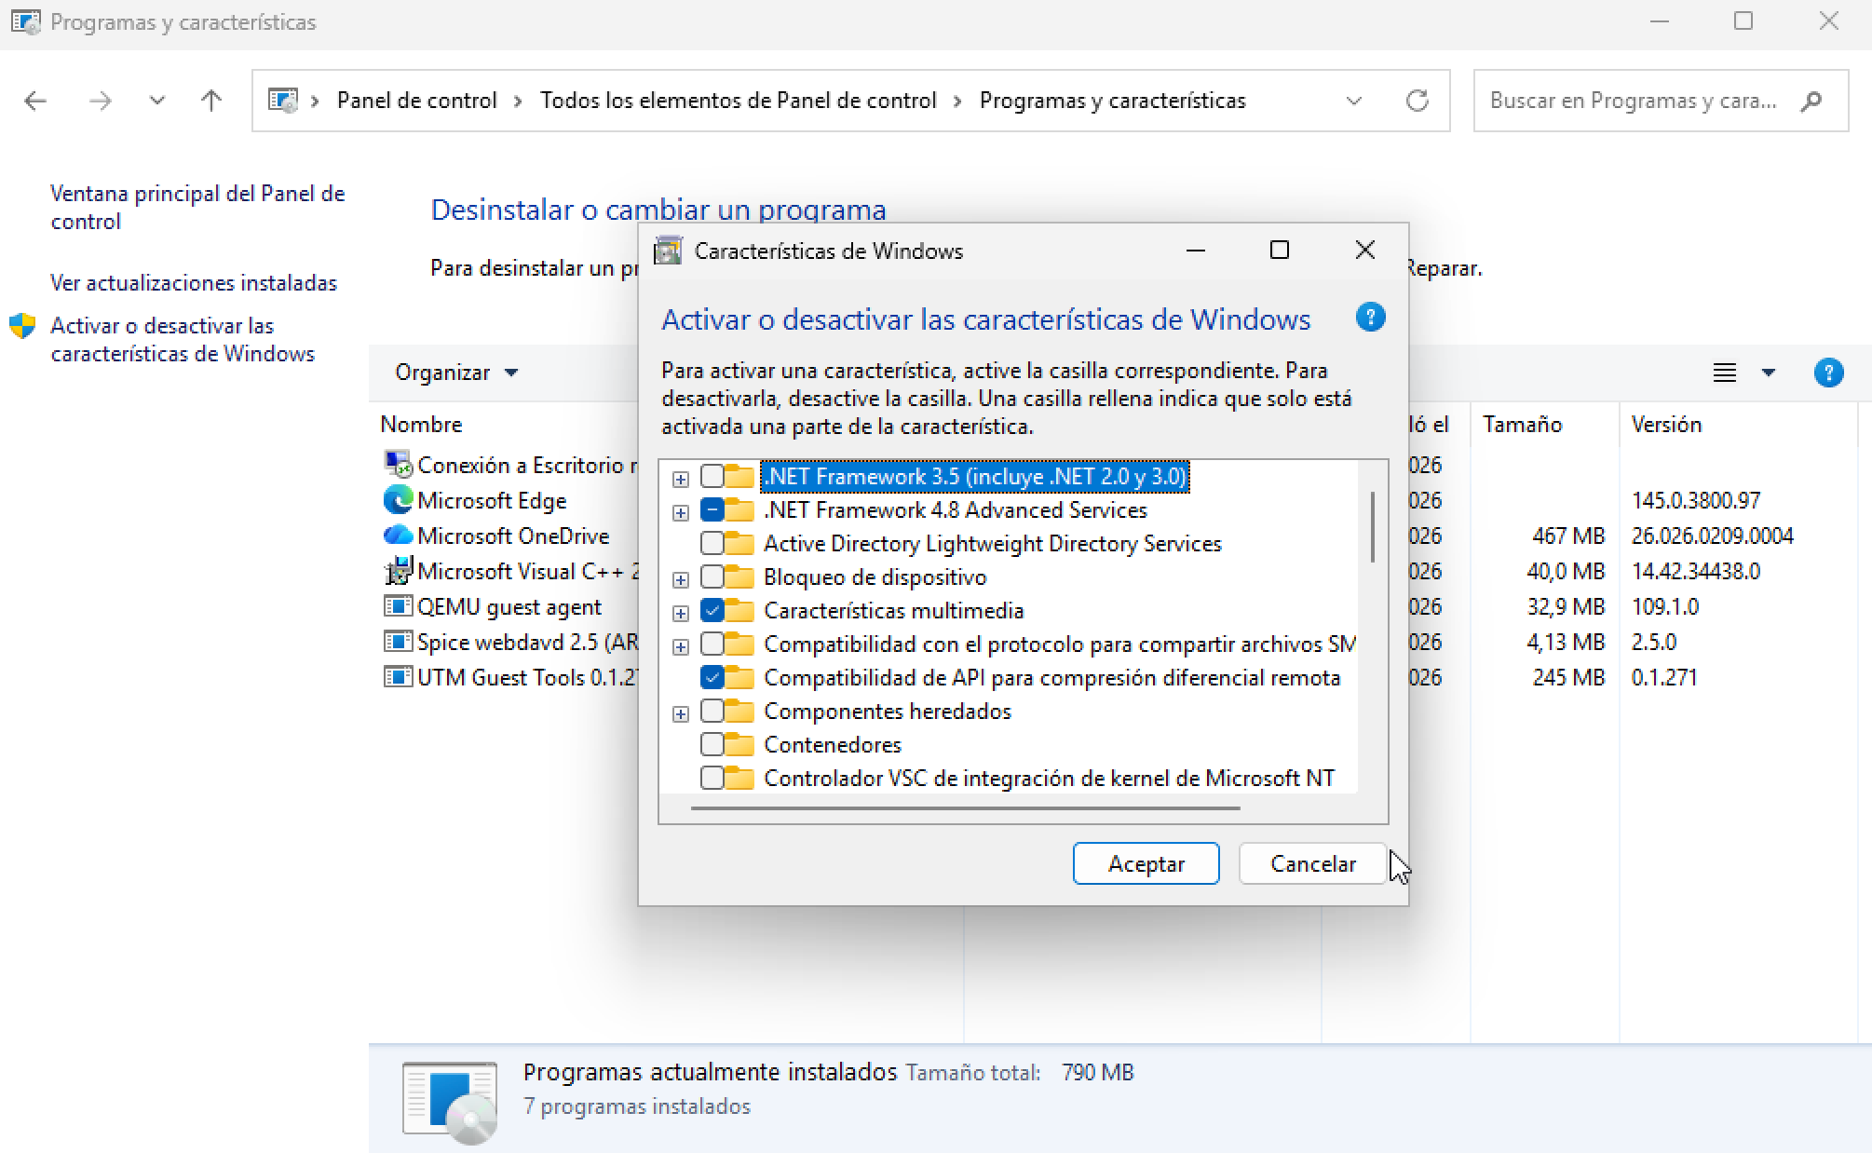Click the UTM Guest Tools icon

398,677
